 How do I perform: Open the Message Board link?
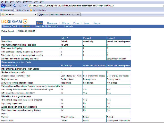click(10, 26)
